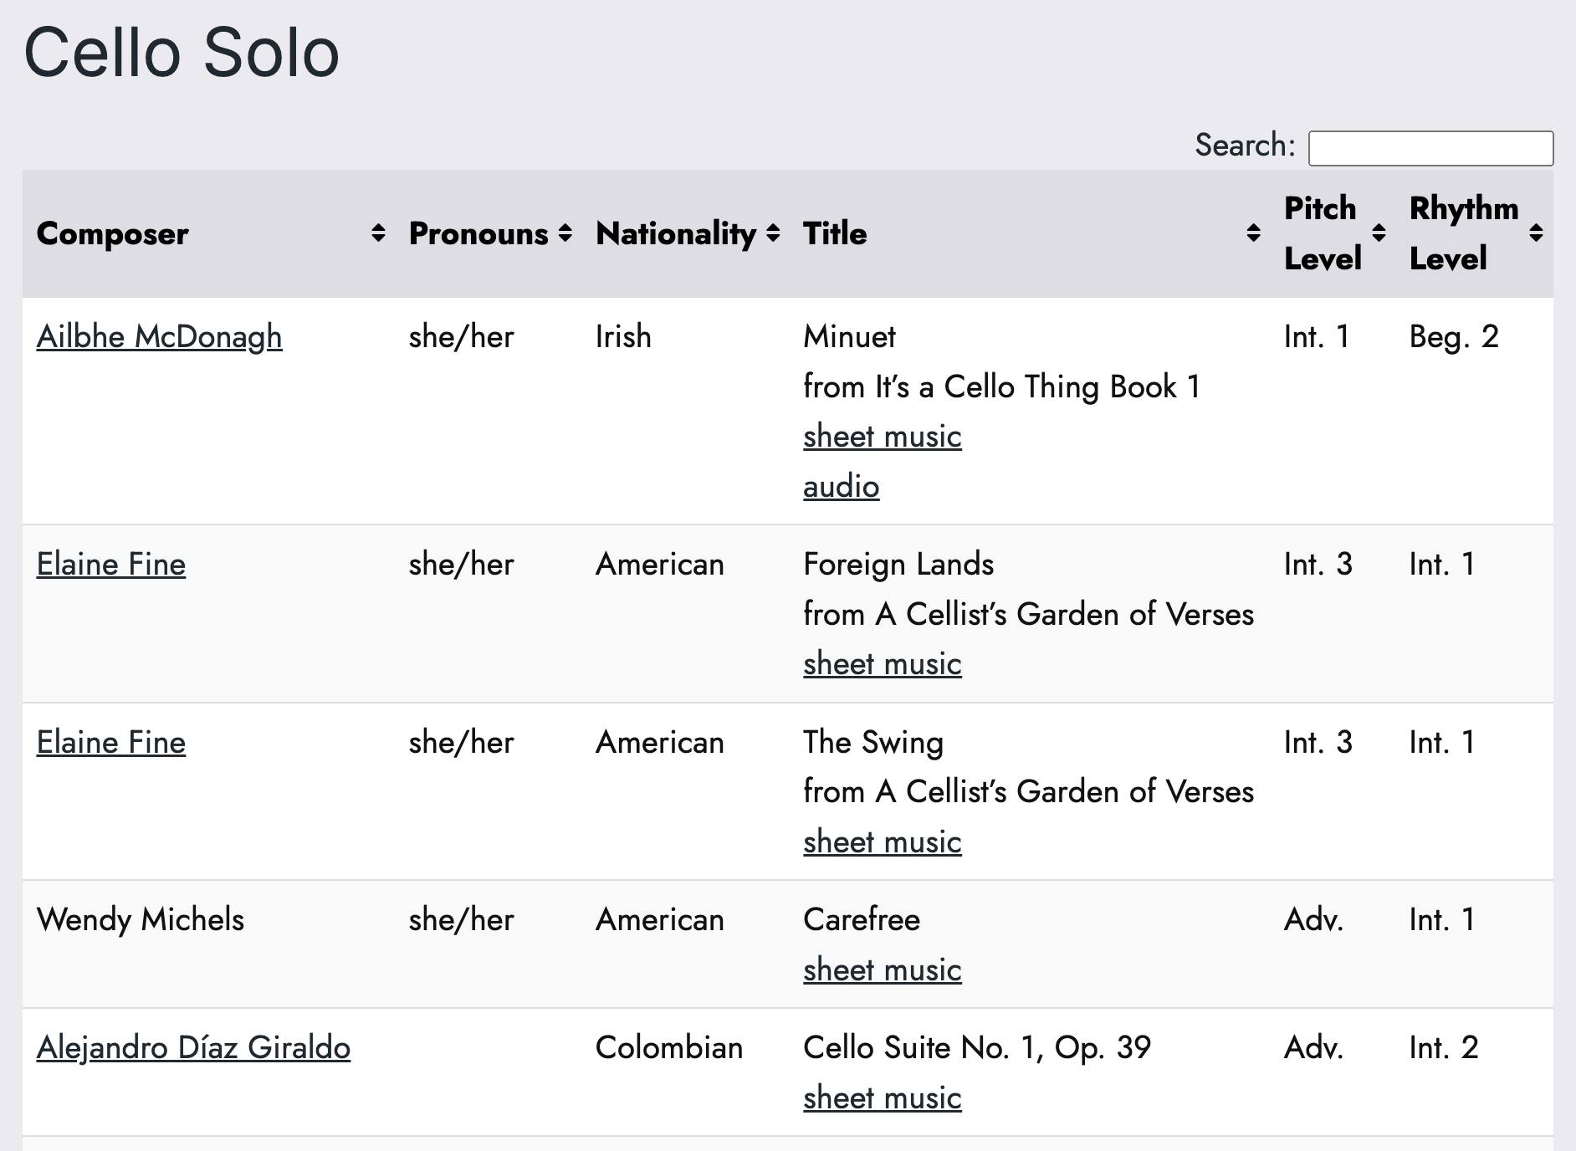Open Alejandro Díaz Giraldo composer link
Viewport: 1576px width, 1151px height.
(x=193, y=1048)
